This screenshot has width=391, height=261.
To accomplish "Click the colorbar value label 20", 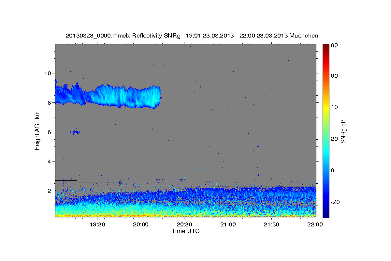I will 334,139.
